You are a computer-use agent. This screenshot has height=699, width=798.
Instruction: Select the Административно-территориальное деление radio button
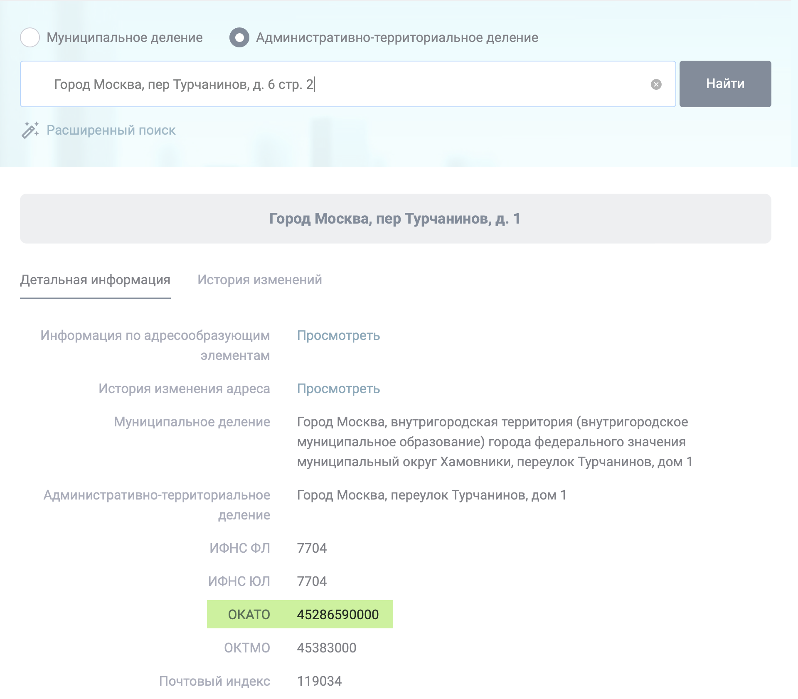click(x=239, y=37)
